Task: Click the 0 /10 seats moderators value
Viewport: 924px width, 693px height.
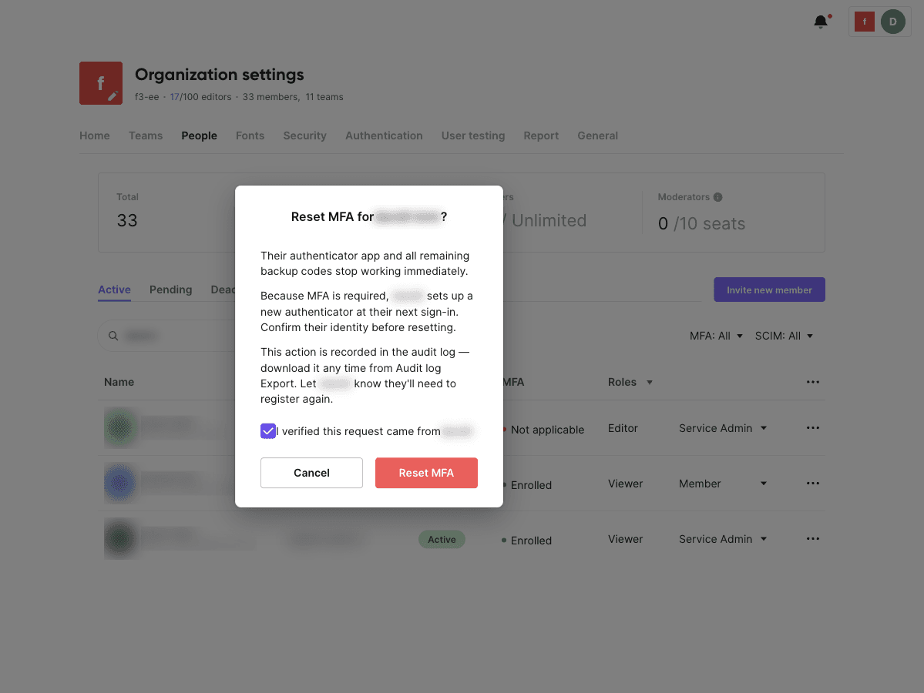Action: click(x=701, y=224)
